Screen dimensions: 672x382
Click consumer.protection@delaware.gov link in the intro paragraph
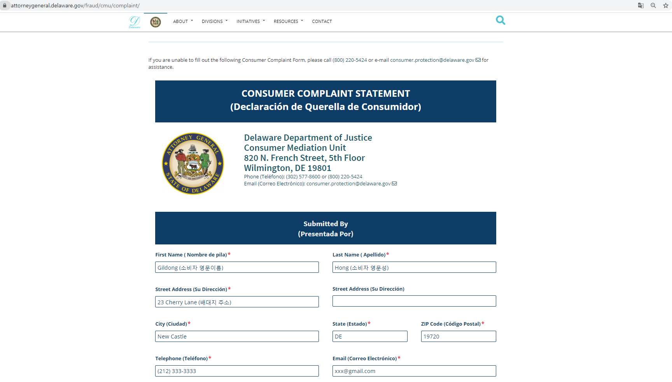click(432, 60)
